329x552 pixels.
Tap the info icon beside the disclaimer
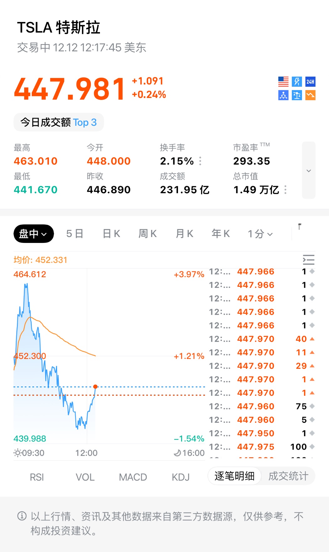[22, 516]
